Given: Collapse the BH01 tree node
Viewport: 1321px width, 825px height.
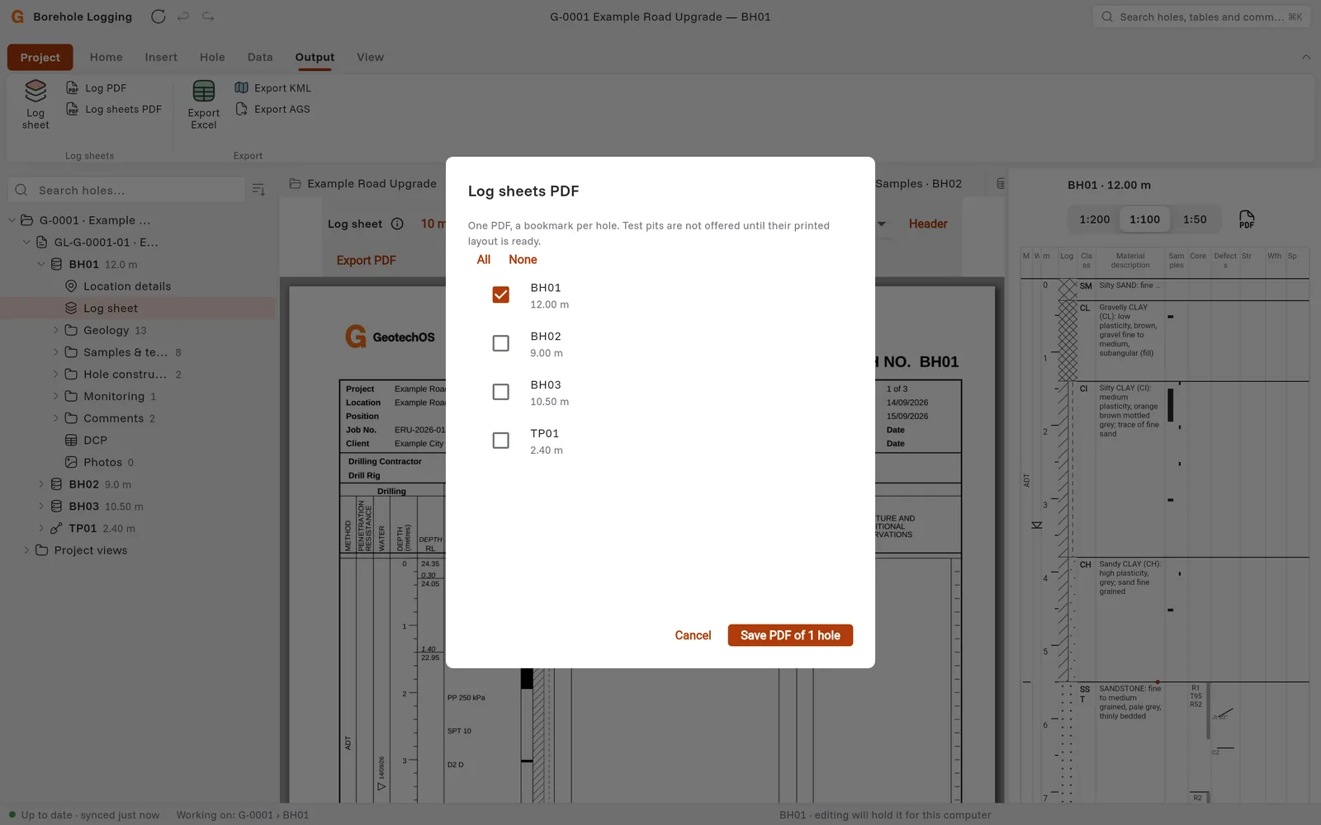Looking at the screenshot, I should (x=41, y=264).
